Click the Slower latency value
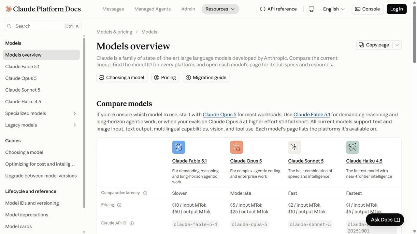Viewport: 417px width, 234px height. tap(180, 193)
